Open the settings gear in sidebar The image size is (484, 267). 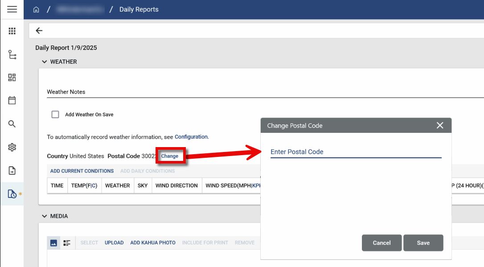click(x=12, y=147)
